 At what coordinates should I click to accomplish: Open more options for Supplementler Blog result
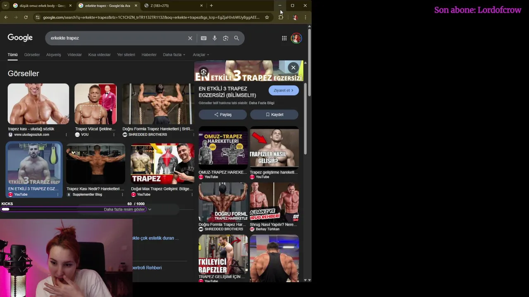pyautogui.click(x=123, y=194)
